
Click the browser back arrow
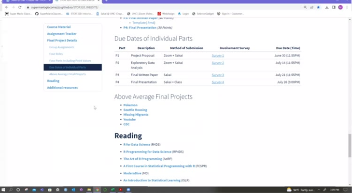click(x=6, y=7)
